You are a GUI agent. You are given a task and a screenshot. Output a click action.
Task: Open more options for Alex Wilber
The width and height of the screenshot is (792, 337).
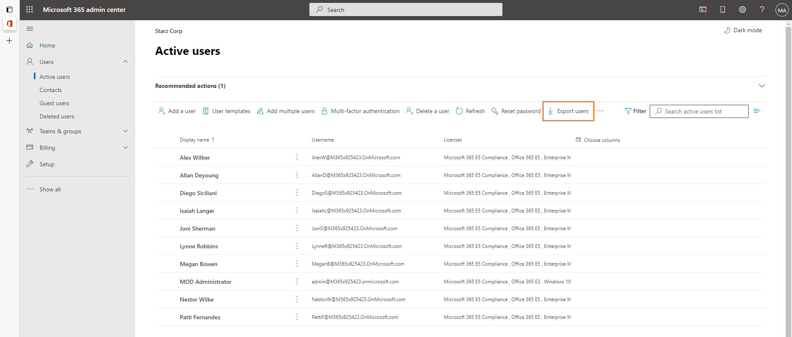[297, 157]
